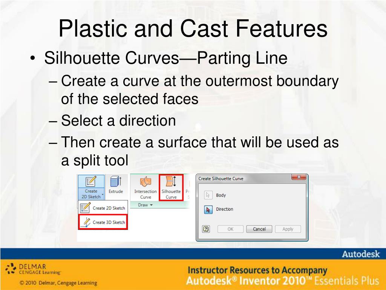Click the OK button
The width and height of the screenshot is (386, 290).
(230, 229)
